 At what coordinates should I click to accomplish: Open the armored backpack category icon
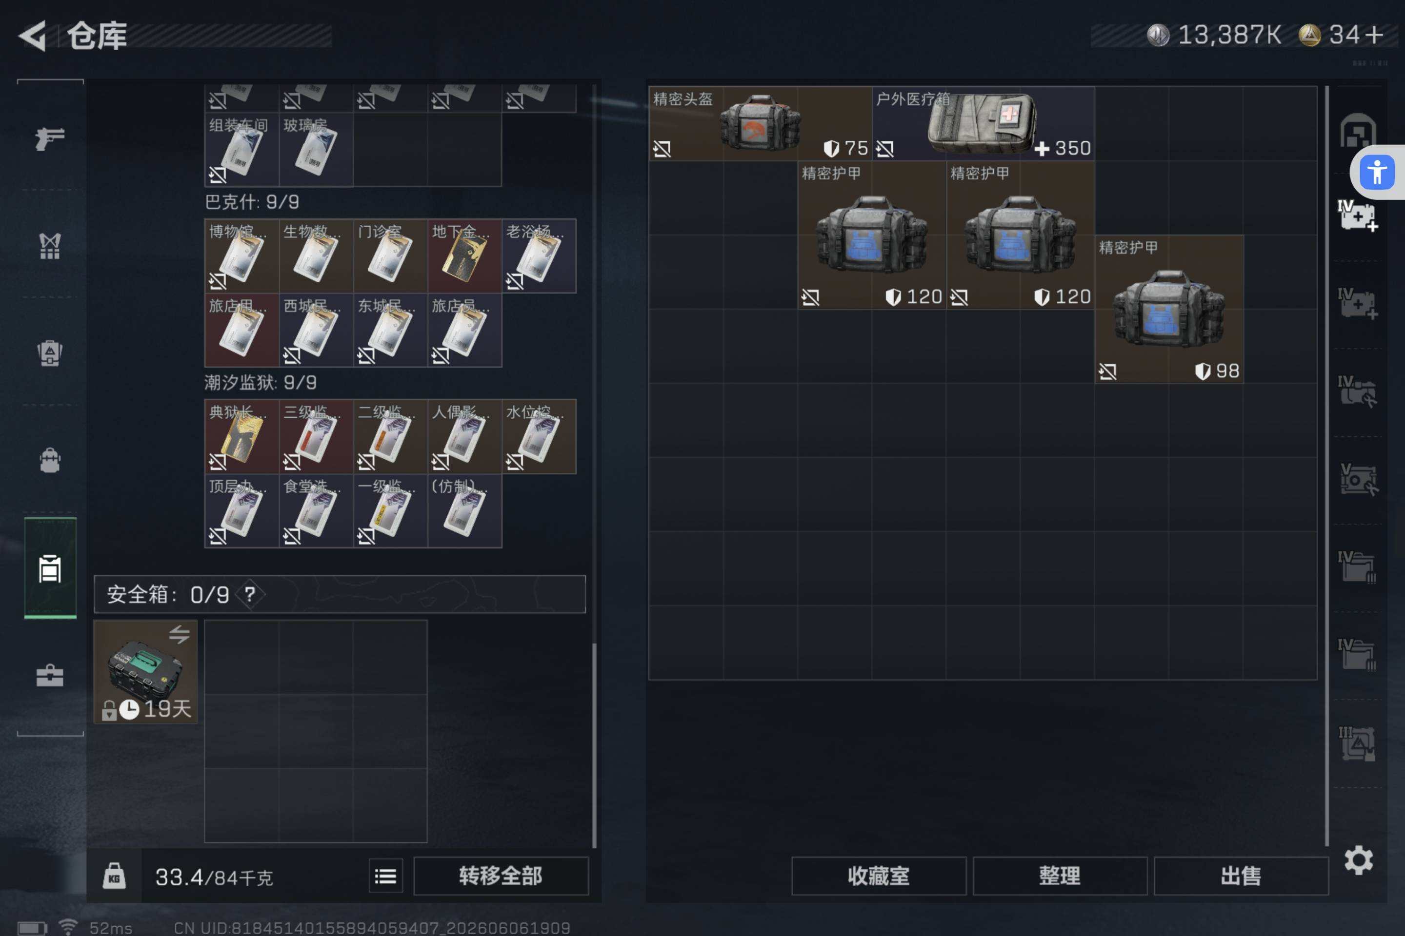[50, 353]
